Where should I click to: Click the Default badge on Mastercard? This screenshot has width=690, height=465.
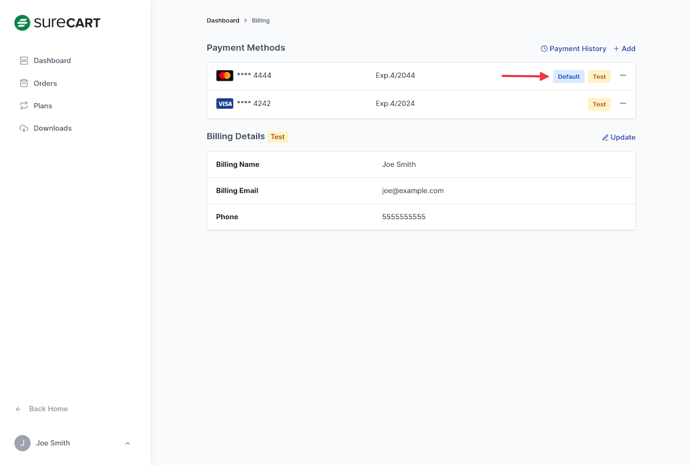tap(569, 77)
